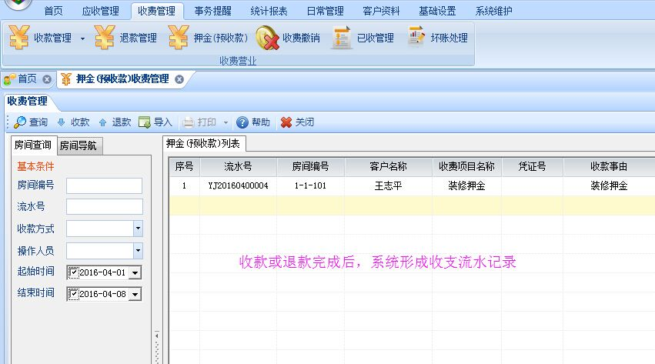
Task: Sort by 房间编号 column header
Action: (x=310, y=166)
